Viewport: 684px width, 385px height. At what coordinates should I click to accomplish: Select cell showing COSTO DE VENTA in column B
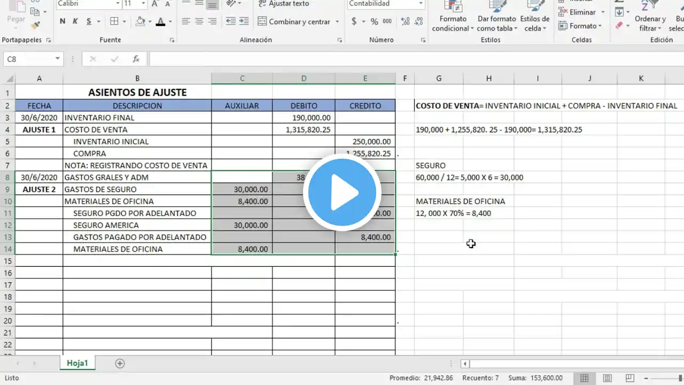click(137, 129)
